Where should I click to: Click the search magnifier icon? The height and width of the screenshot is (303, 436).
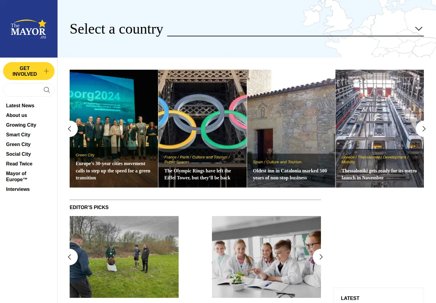(47, 90)
